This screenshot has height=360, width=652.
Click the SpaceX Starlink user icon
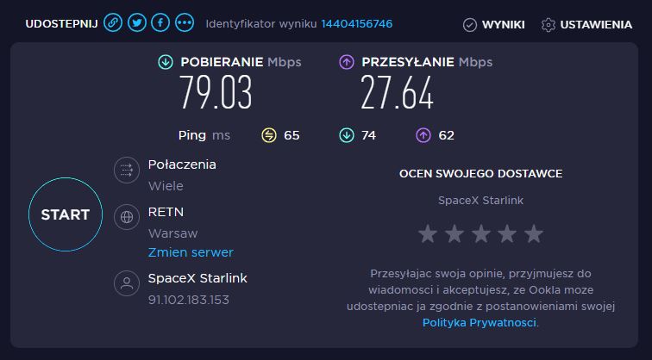click(127, 283)
